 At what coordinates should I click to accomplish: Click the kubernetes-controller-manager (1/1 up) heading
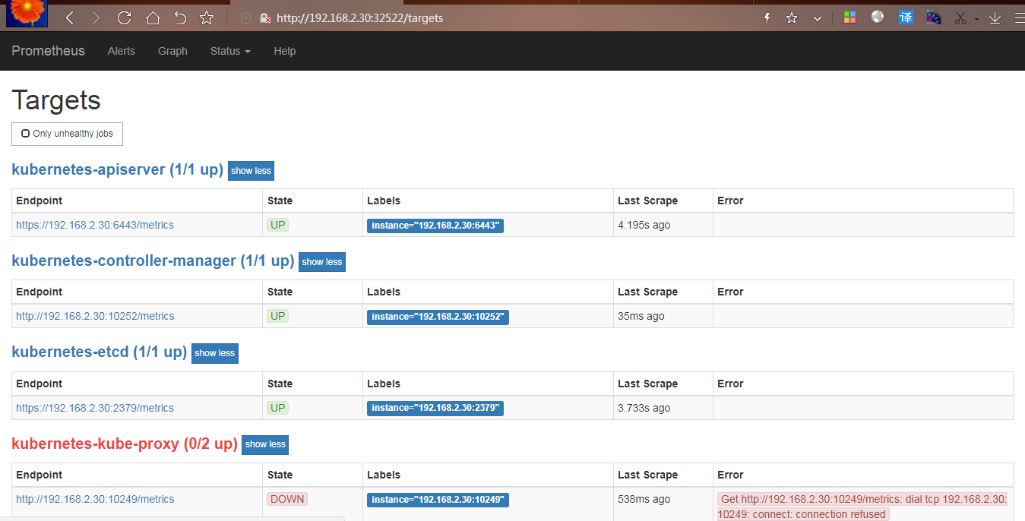pyautogui.click(x=153, y=260)
